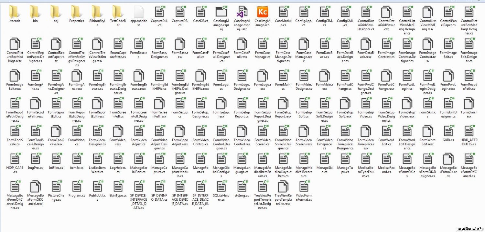The height and width of the screenshot is (232, 485).
Task: Select the TreeViewReportTemplateList.resx file
Action: (x=283, y=187)
